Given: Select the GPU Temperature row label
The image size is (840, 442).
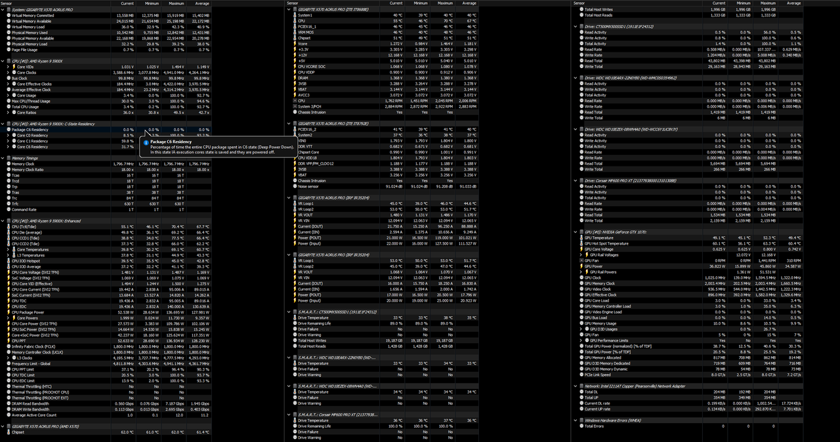Looking at the screenshot, I should (x=599, y=238).
